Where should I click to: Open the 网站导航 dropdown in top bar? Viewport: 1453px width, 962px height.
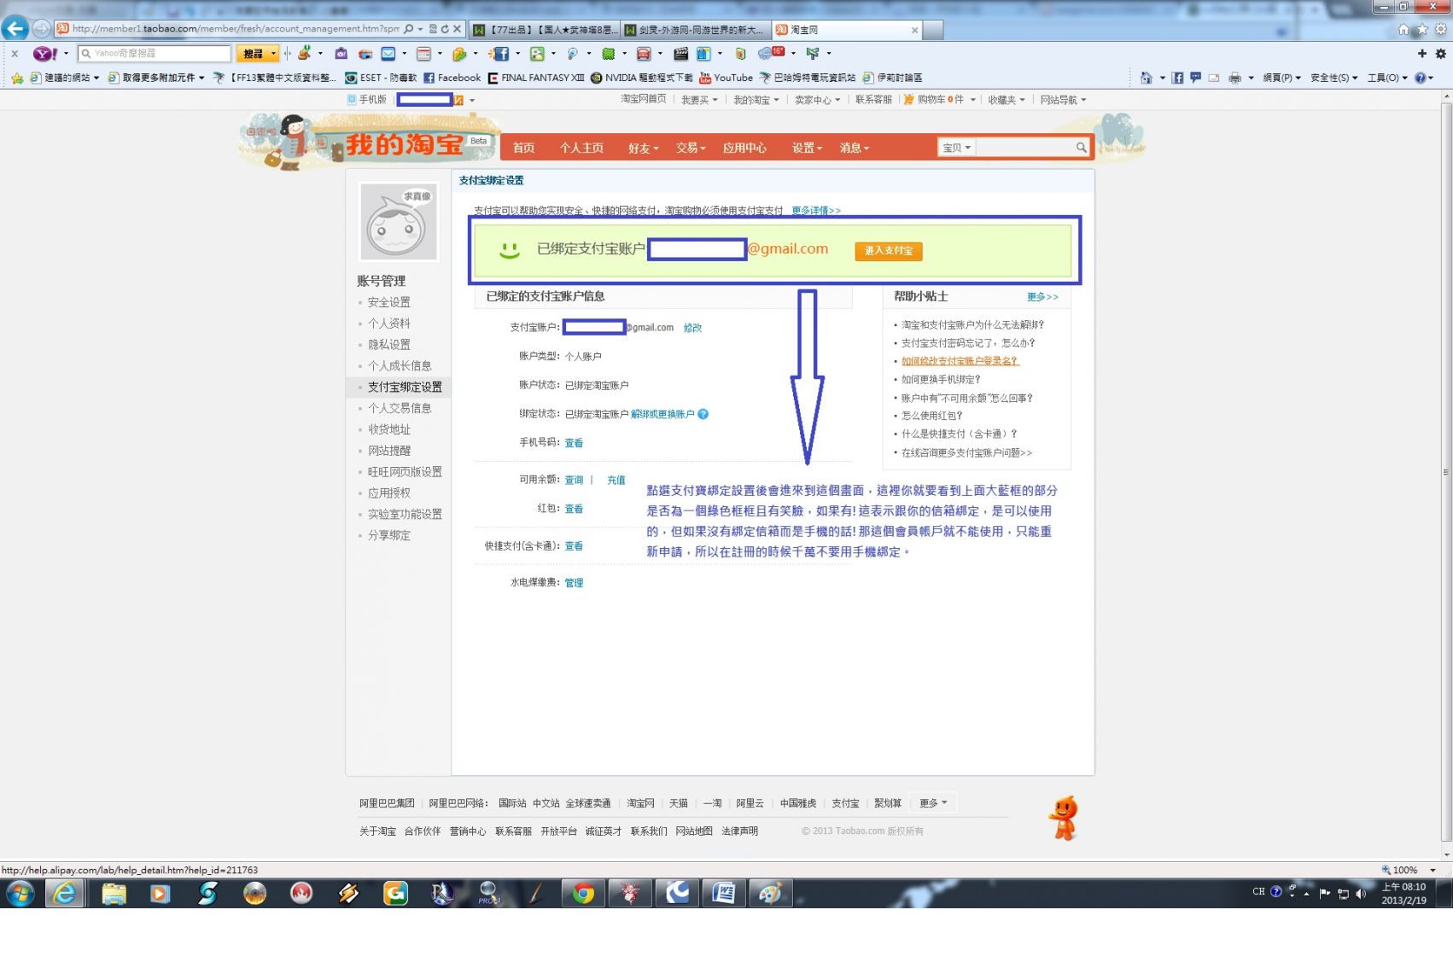pos(1063,100)
